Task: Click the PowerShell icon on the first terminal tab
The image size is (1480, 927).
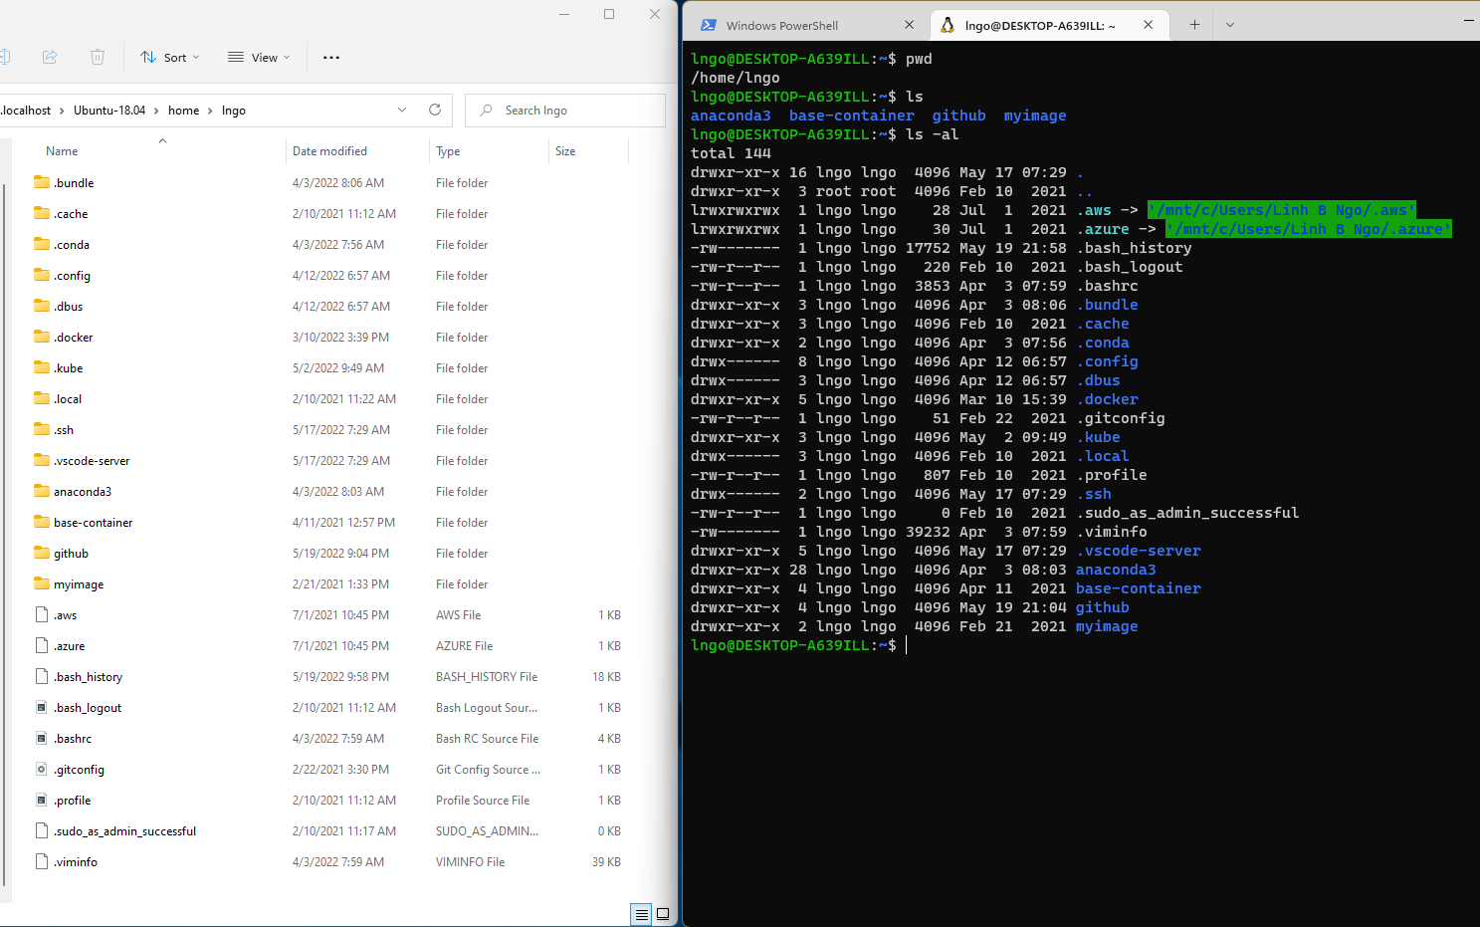Action: click(710, 24)
